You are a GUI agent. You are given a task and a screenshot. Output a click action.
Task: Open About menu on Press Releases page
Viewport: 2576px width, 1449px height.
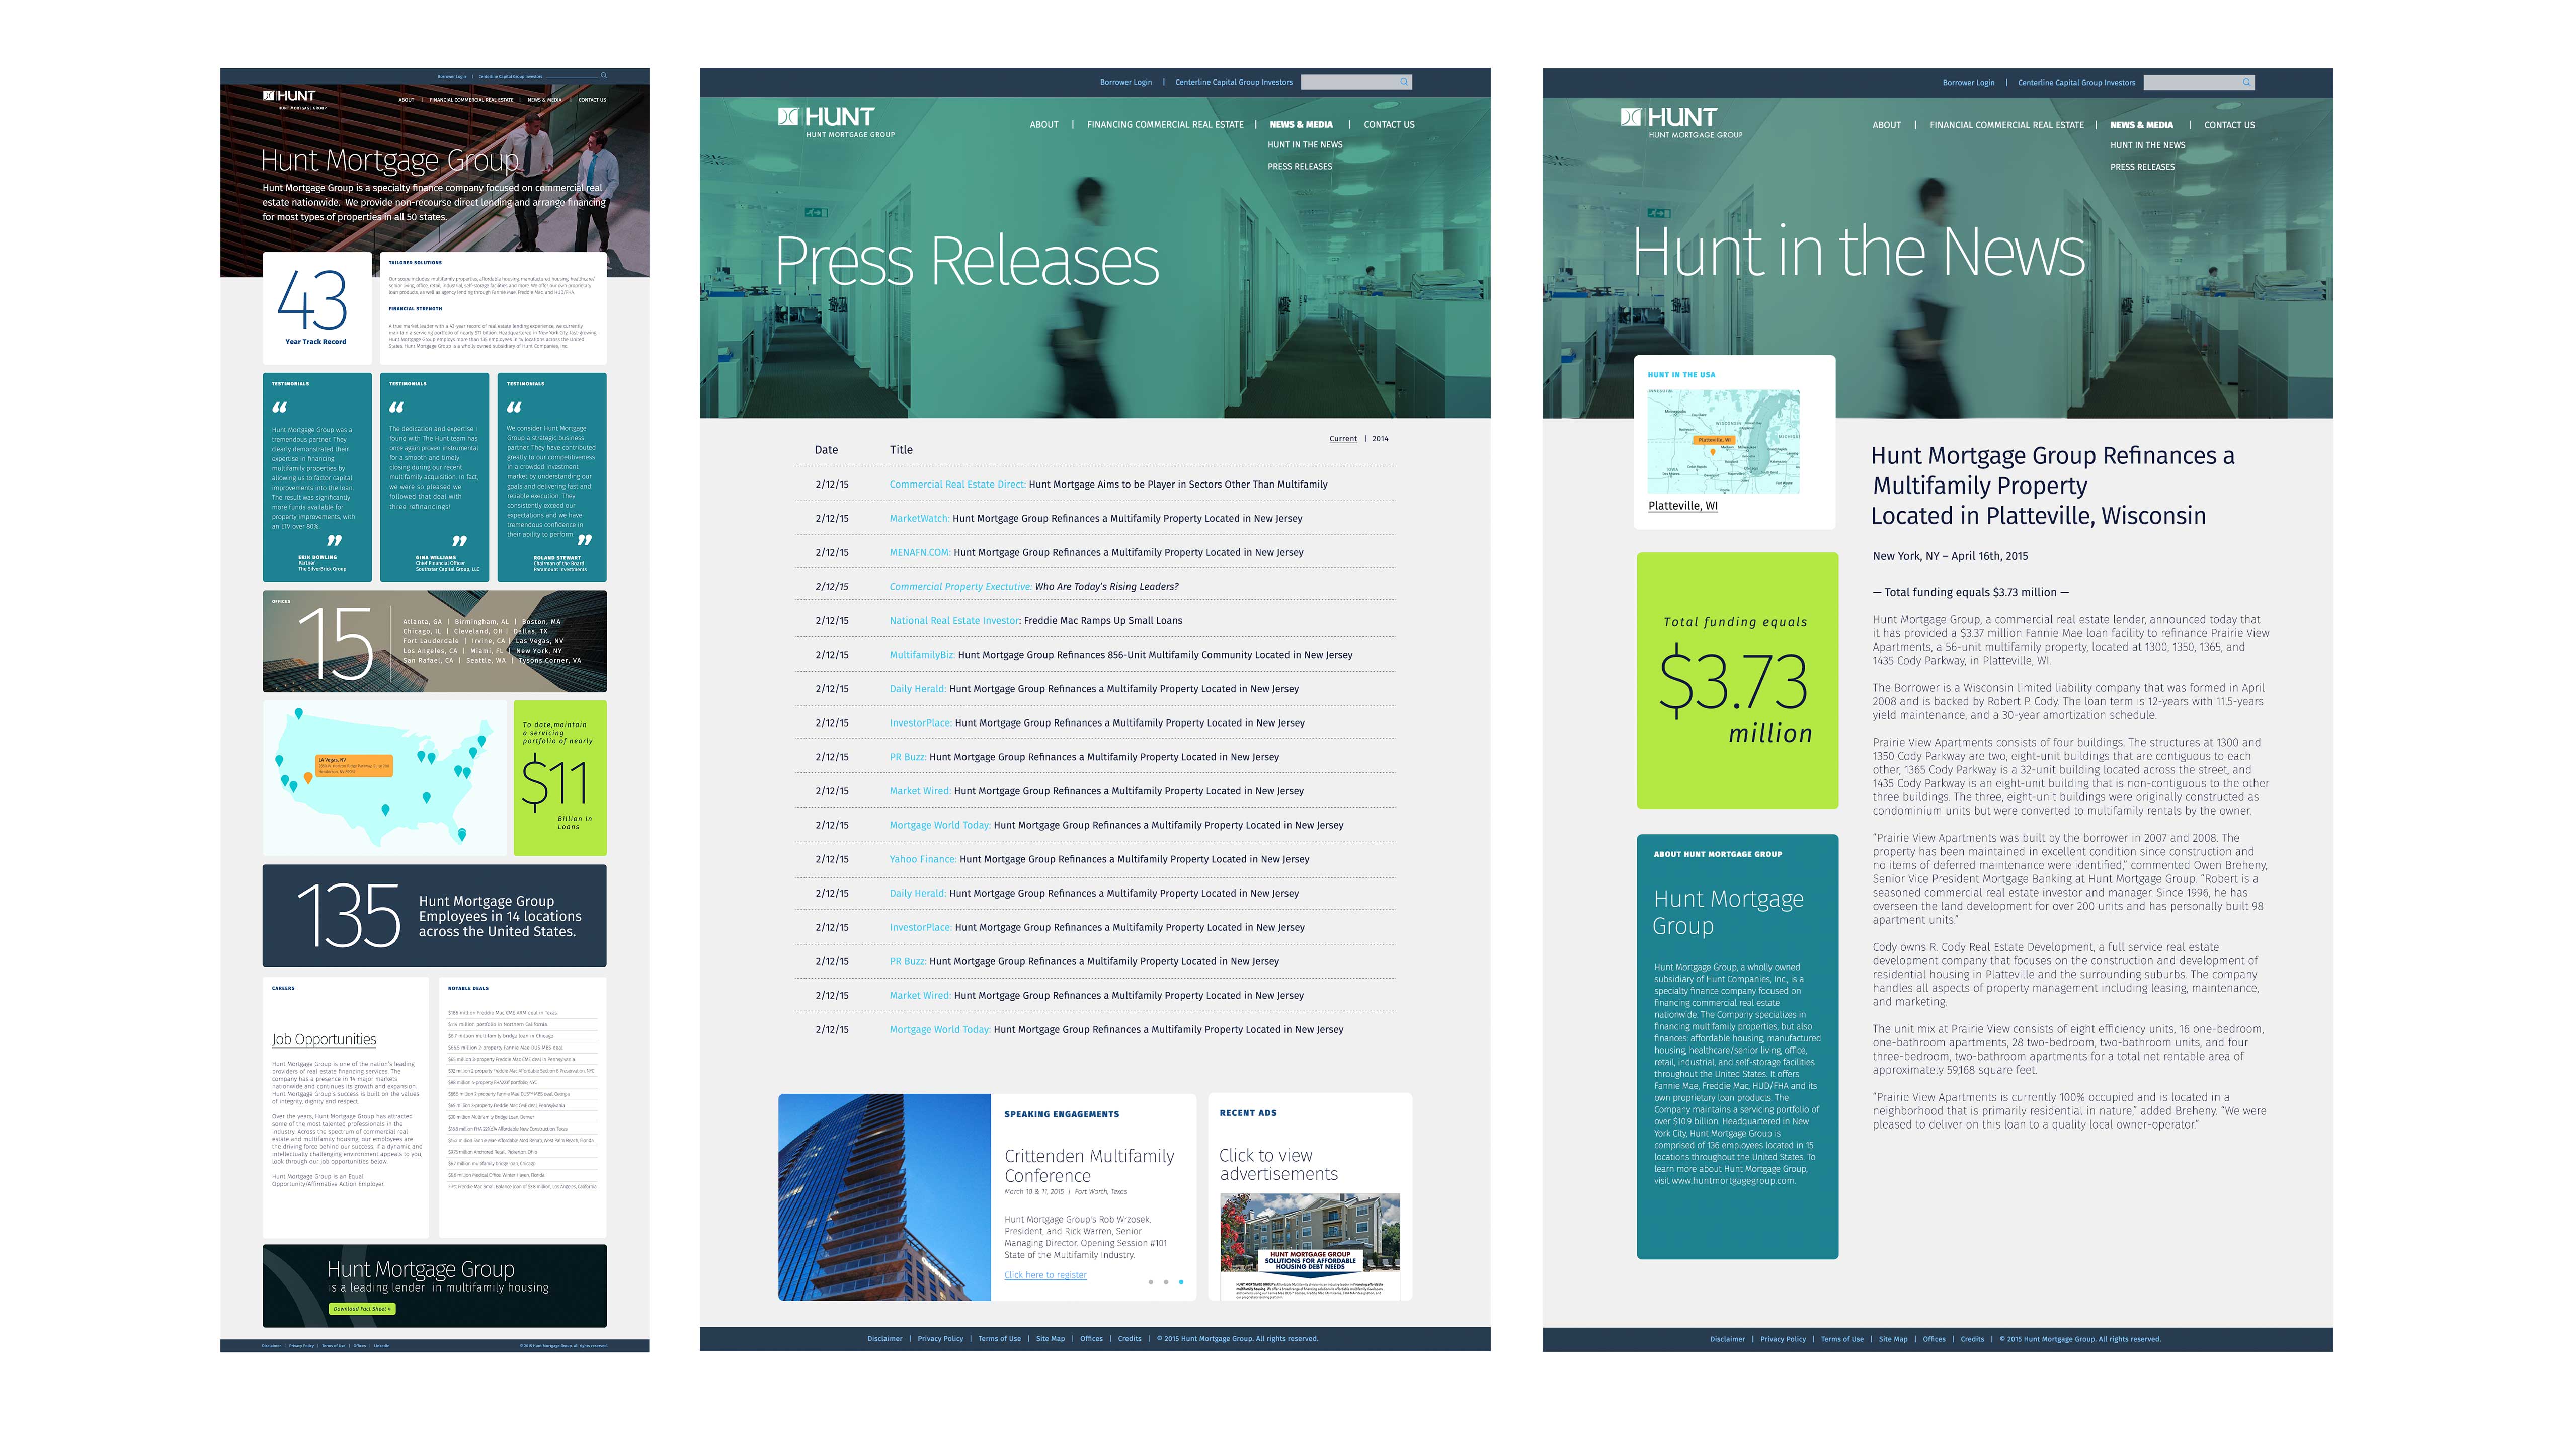click(1044, 125)
